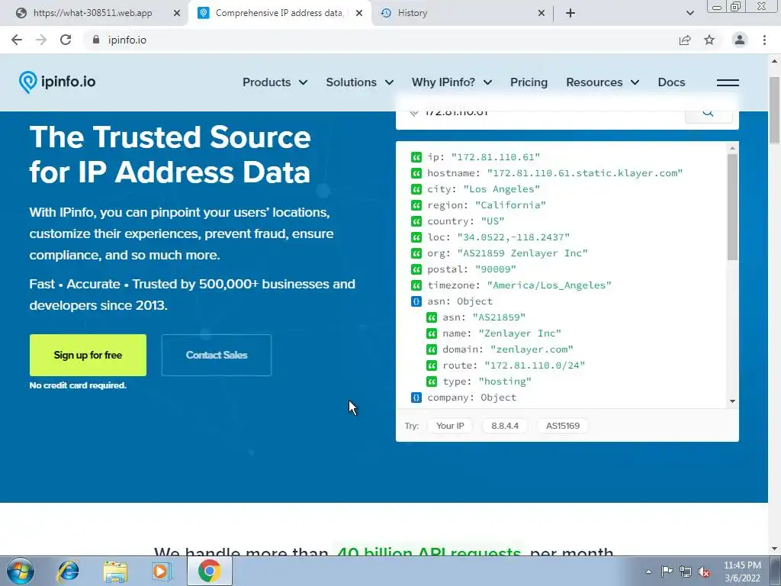The height and width of the screenshot is (586, 781).
Task: Bookmark this page with the star icon
Action: pos(709,40)
